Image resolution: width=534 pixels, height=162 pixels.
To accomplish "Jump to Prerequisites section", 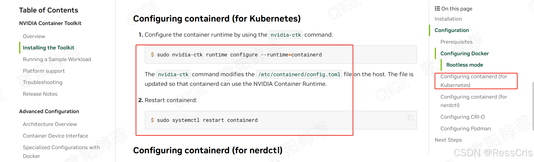I will click(456, 42).
